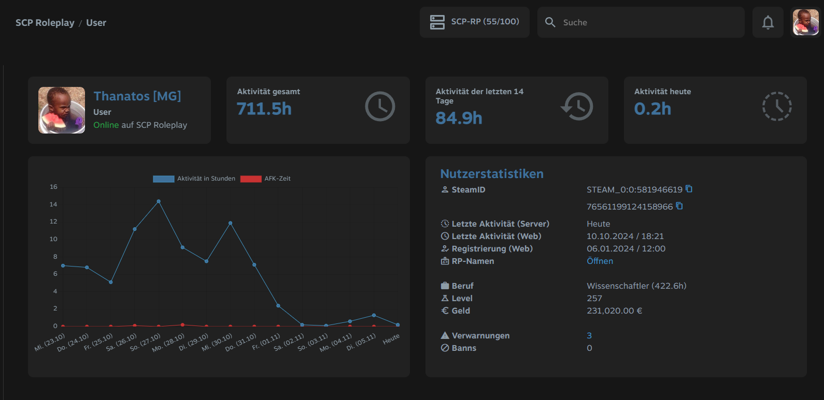824x400 pixels.
Task: Click the dashed clock icon for Aktivität heute
Action: coord(777,107)
